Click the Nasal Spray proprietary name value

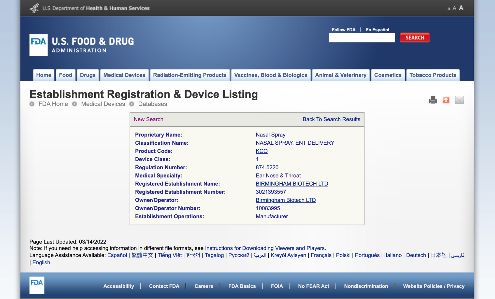point(270,135)
